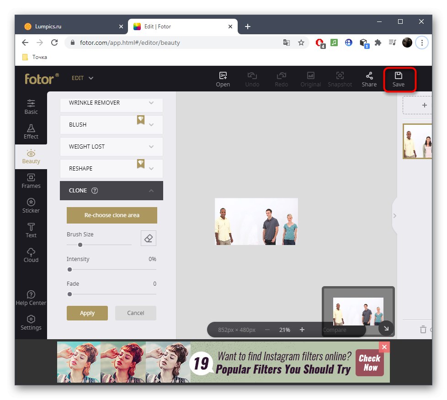
Task: Reload the current page
Action: (x=54, y=43)
